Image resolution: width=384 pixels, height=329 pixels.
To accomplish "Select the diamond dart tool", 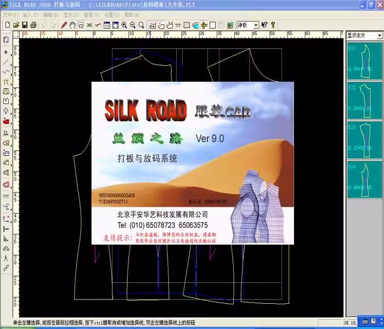I will point(6,111).
